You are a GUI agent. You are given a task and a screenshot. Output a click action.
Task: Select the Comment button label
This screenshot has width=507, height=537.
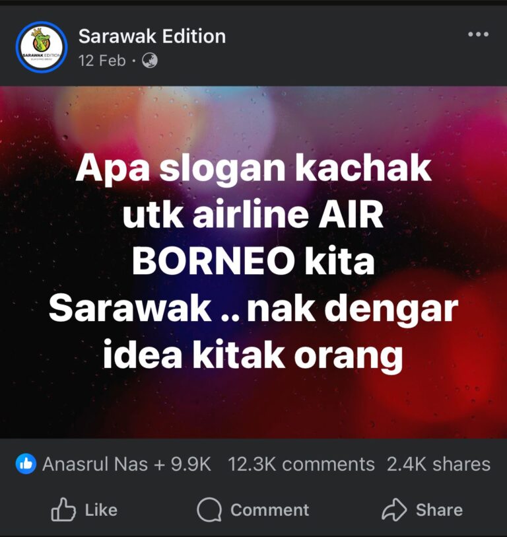tap(269, 510)
